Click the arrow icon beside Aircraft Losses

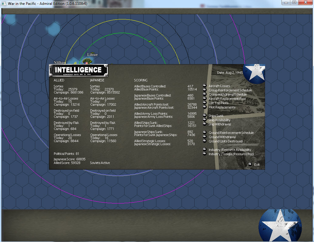205,85
